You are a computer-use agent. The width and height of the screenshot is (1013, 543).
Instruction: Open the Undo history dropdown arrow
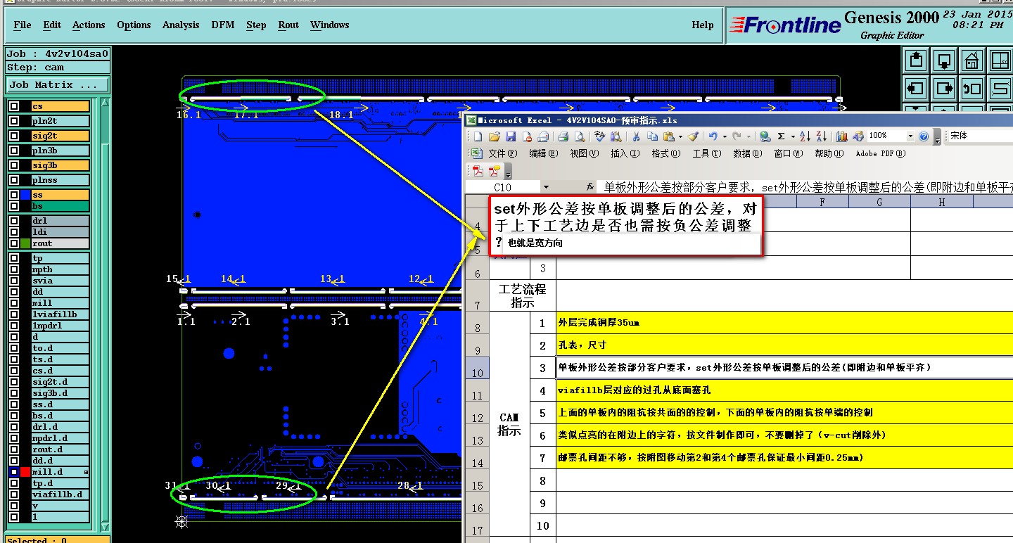pos(723,136)
